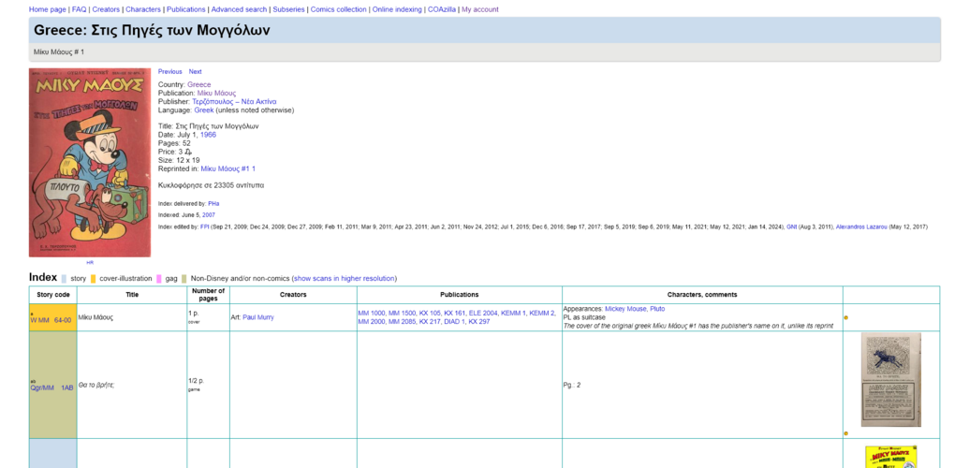Click the orange dot below the game scan

[x=846, y=433]
